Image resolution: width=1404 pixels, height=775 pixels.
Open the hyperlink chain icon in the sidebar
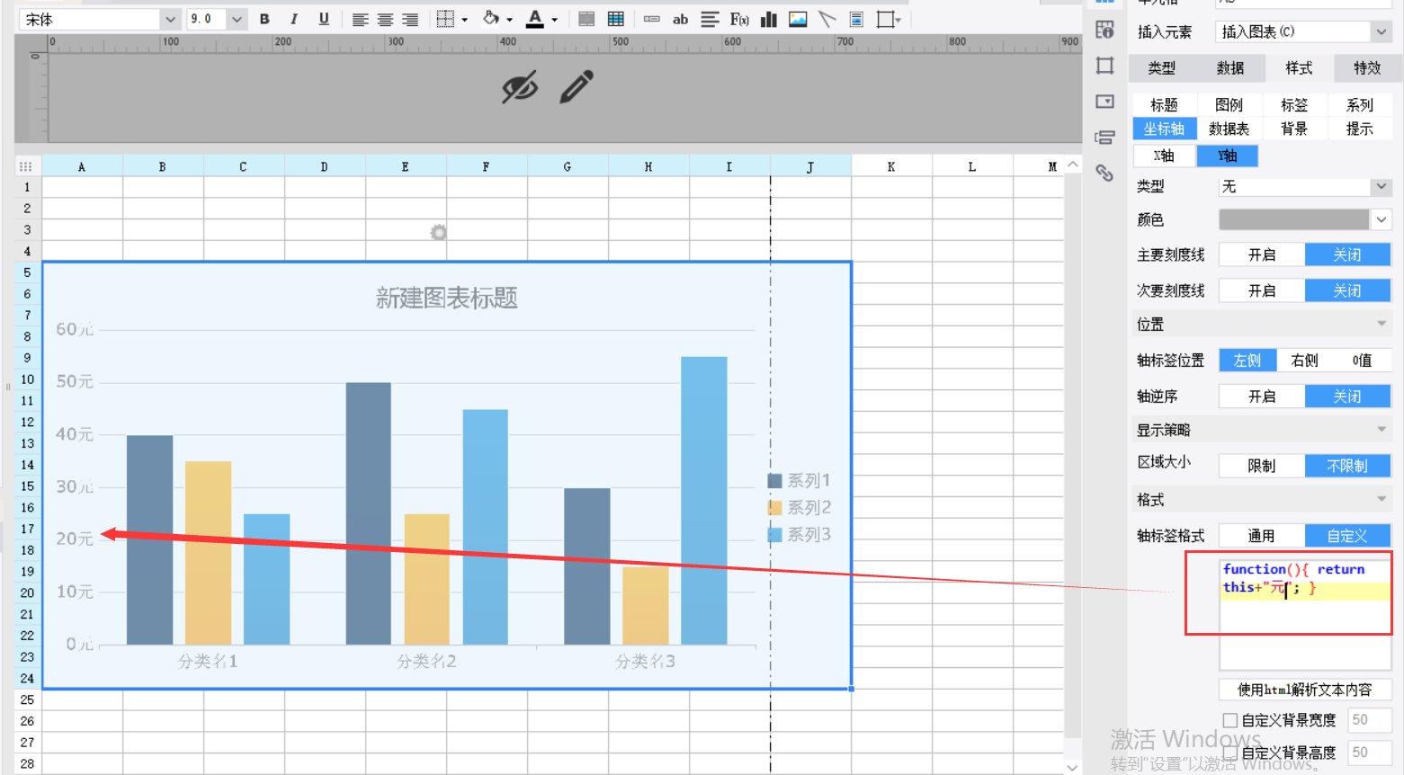coord(1105,173)
